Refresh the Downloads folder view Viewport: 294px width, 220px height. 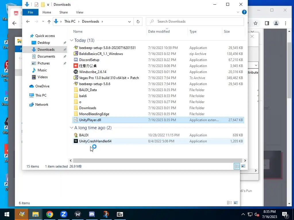[138, 21]
